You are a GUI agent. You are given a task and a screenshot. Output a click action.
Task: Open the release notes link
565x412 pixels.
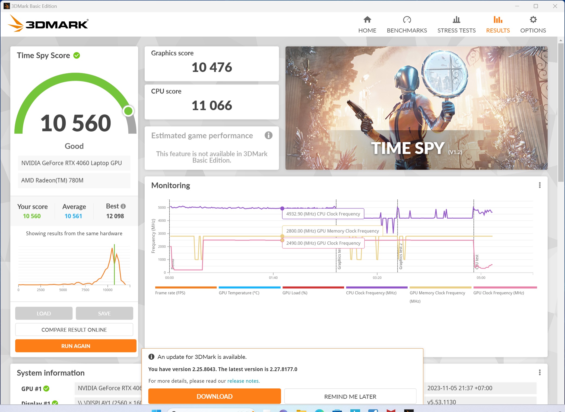tap(243, 381)
